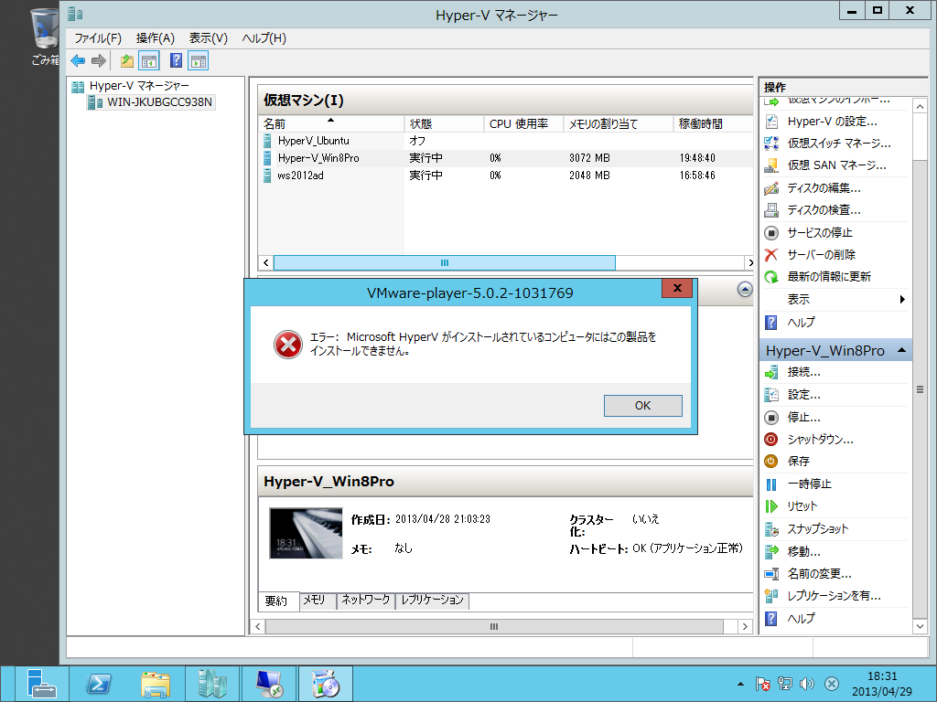Click the speaker volume tray icon

(x=807, y=684)
